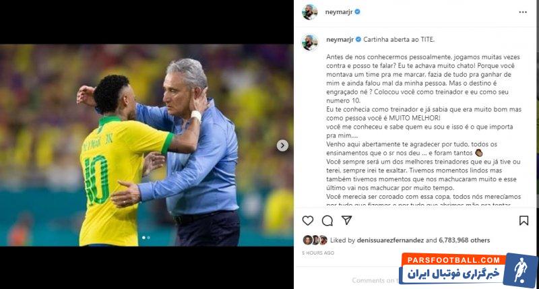Click the 5 HOURS AGO timestamp
Viewport: 539px width, 289px height.
pyautogui.click(x=318, y=253)
